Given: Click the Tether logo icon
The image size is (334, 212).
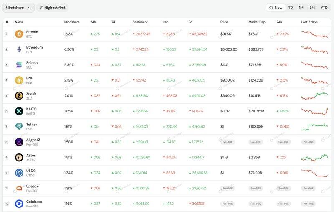Looking at the screenshot, I should [19, 127].
